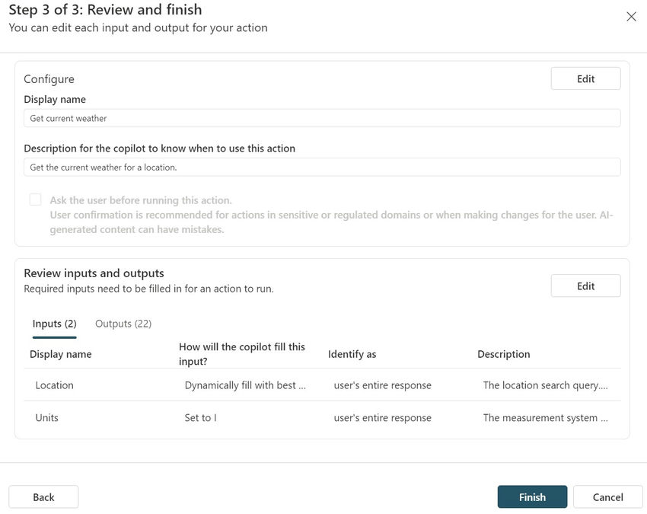Click the Cancel button
This screenshot has width=647, height=514.
(607, 496)
